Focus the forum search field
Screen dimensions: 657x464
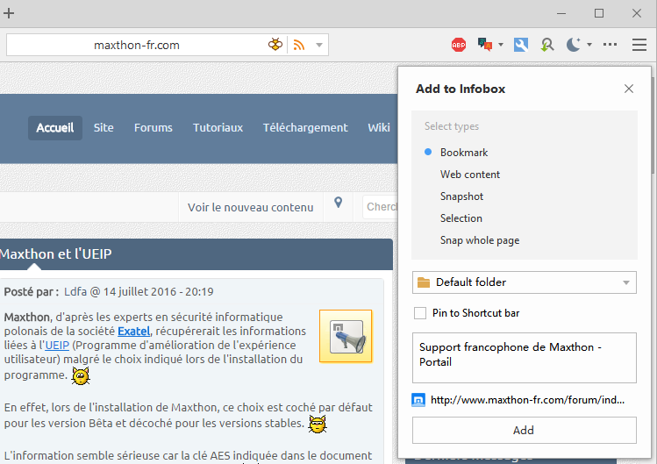click(380, 207)
